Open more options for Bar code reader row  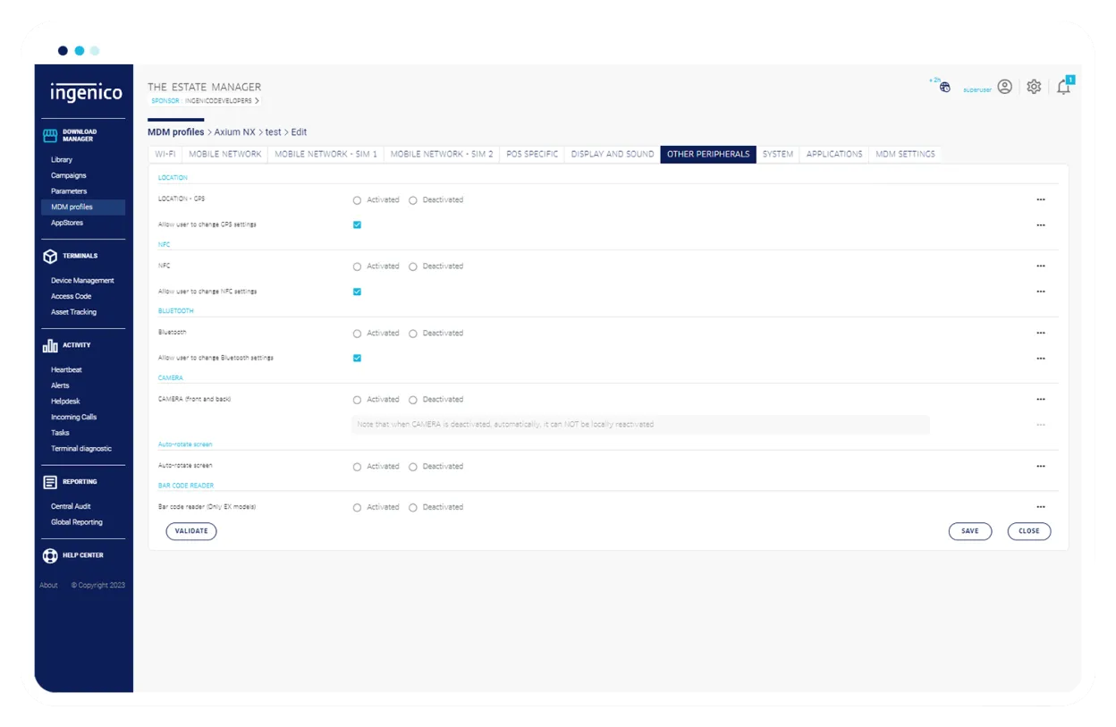pyautogui.click(x=1041, y=507)
